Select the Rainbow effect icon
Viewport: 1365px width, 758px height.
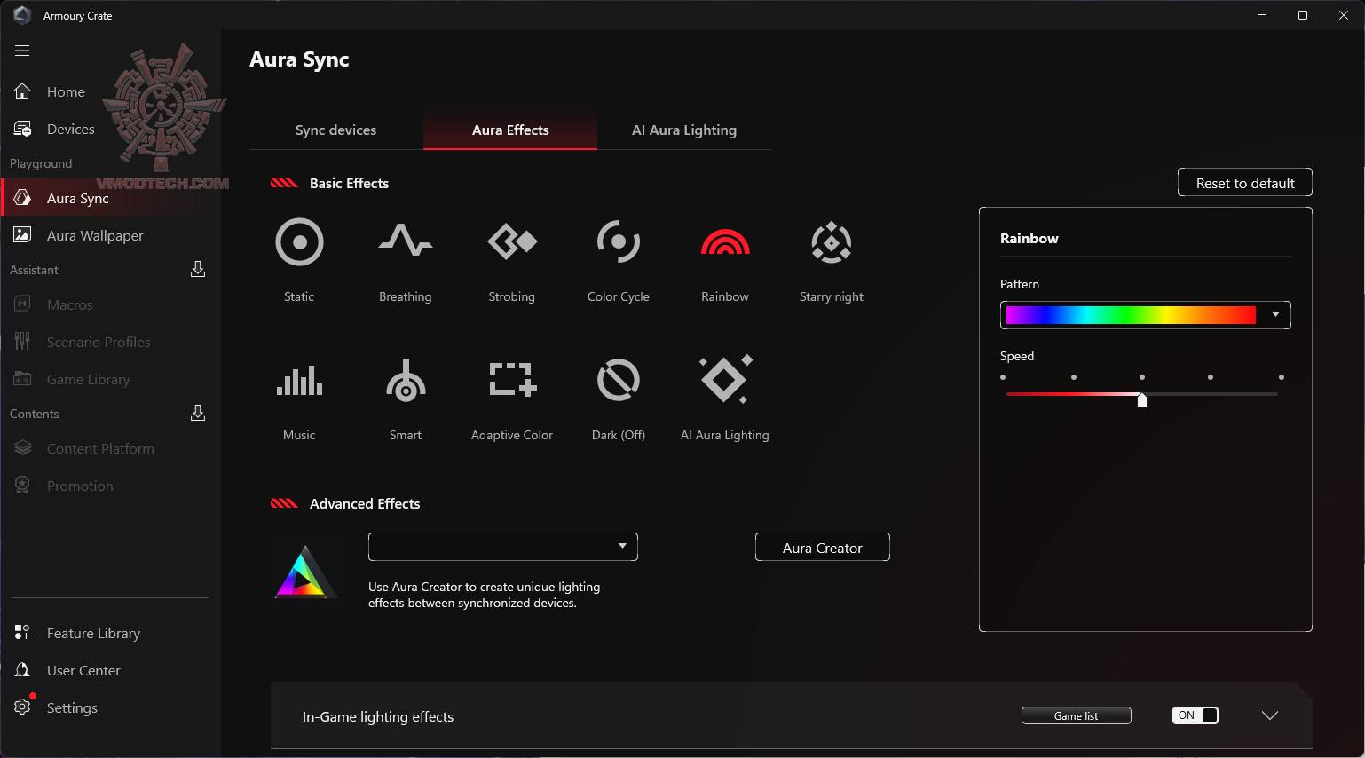click(725, 241)
